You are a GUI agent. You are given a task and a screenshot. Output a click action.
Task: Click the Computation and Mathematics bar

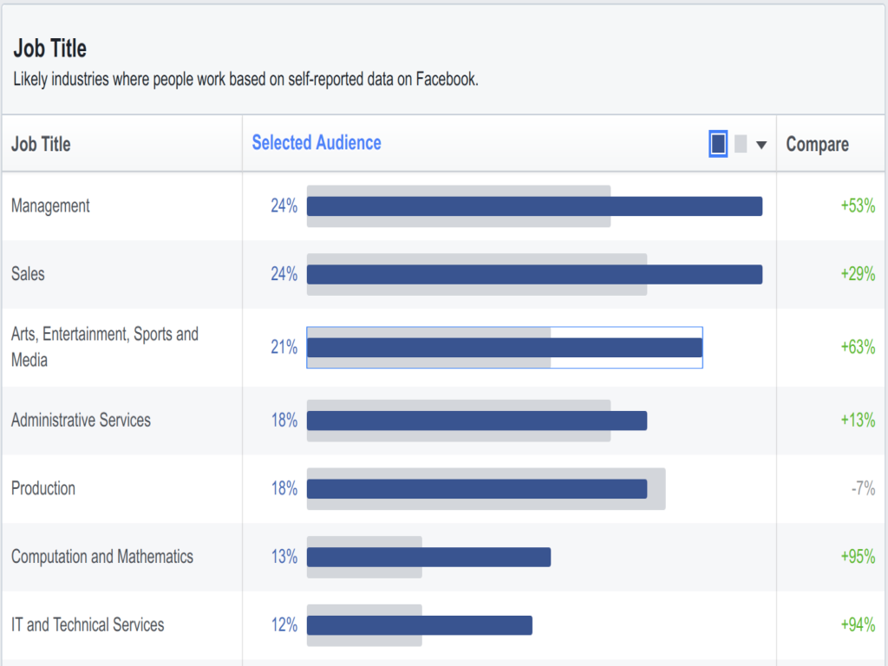click(428, 558)
